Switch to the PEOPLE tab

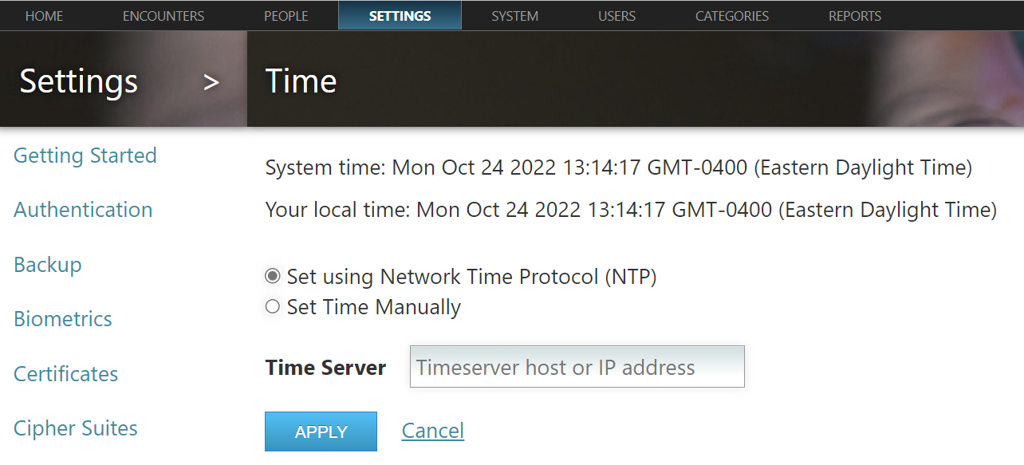pyautogui.click(x=286, y=16)
